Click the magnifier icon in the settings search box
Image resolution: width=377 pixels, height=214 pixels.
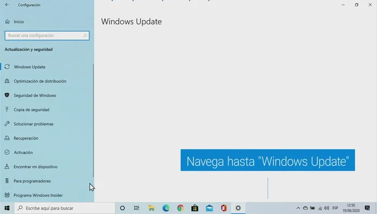pos(85,36)
